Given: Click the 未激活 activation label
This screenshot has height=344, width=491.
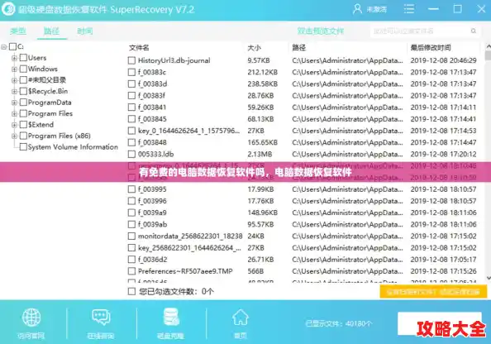Looking at the screenshot, I should 377,9.
